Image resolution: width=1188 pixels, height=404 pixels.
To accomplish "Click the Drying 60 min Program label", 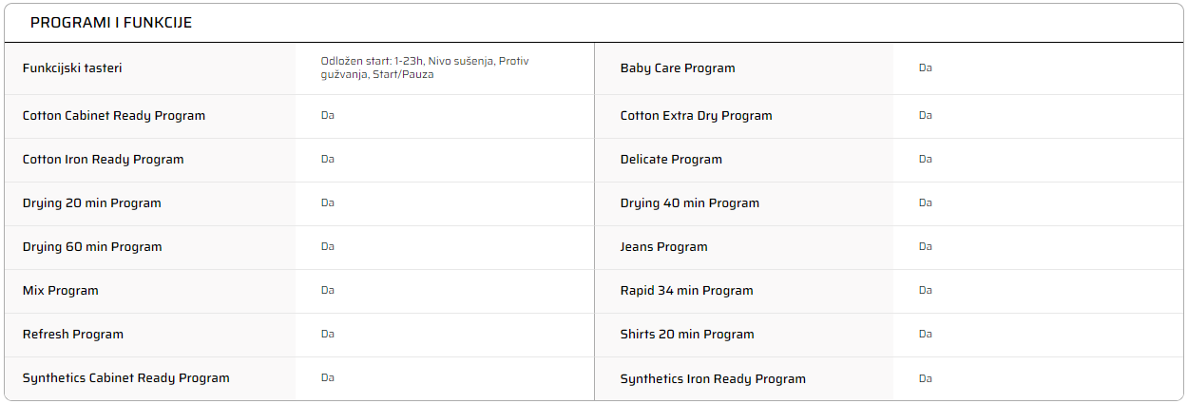I will 92,247.
